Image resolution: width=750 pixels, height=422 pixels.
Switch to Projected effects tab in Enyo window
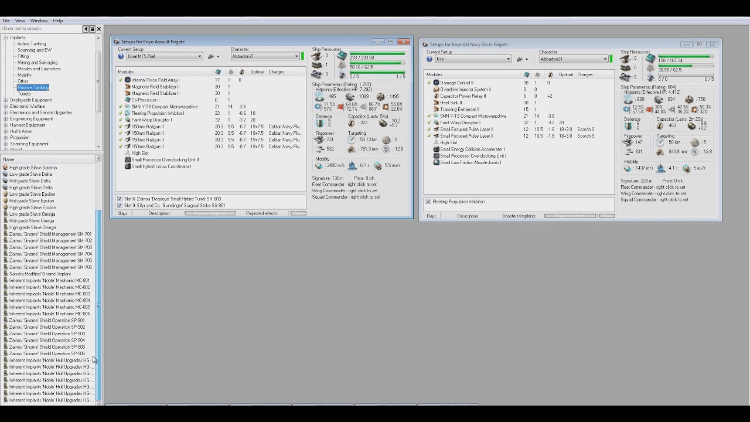pyautogui.click(x=261, y=213)
